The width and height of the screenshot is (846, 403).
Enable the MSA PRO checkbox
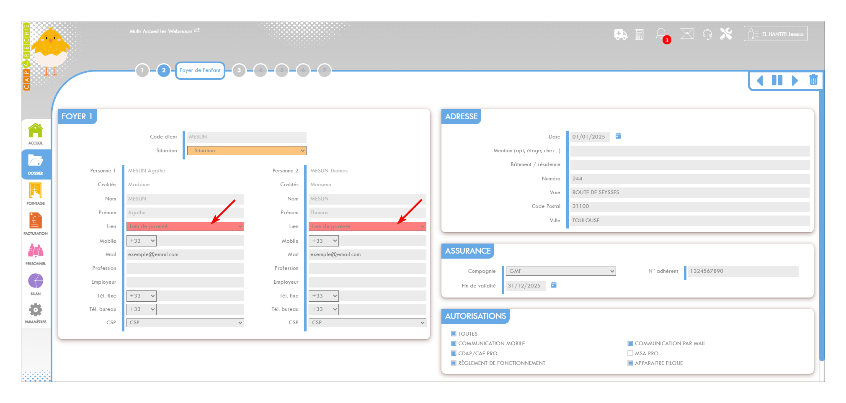pyautogui.click(x=630, y=353)
